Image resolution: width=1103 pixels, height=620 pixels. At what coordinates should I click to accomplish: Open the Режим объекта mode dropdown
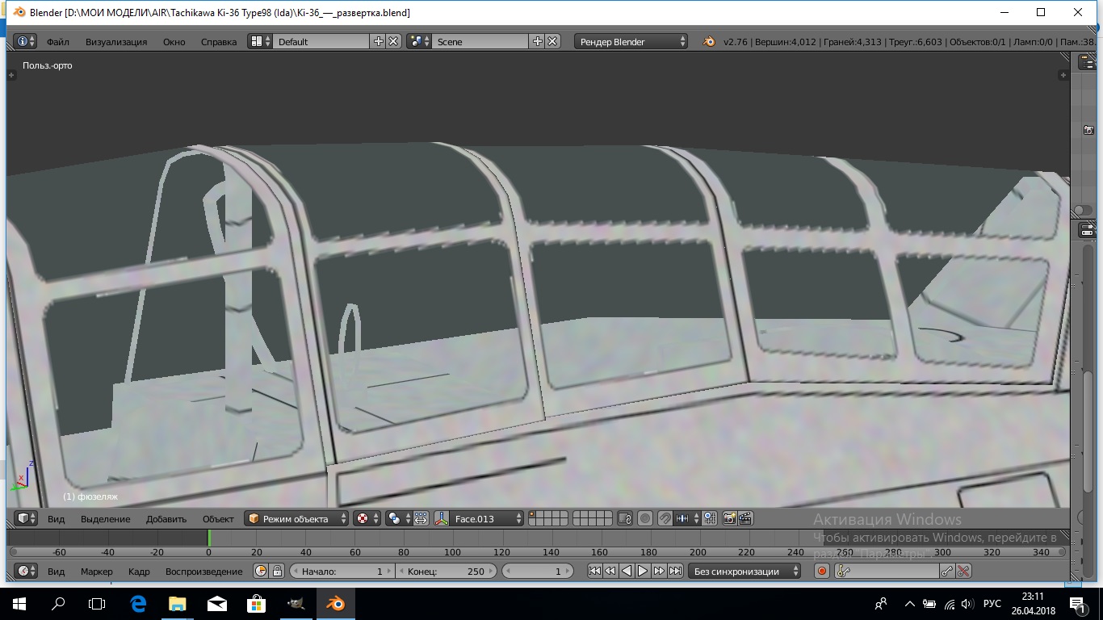click(297, 518)
